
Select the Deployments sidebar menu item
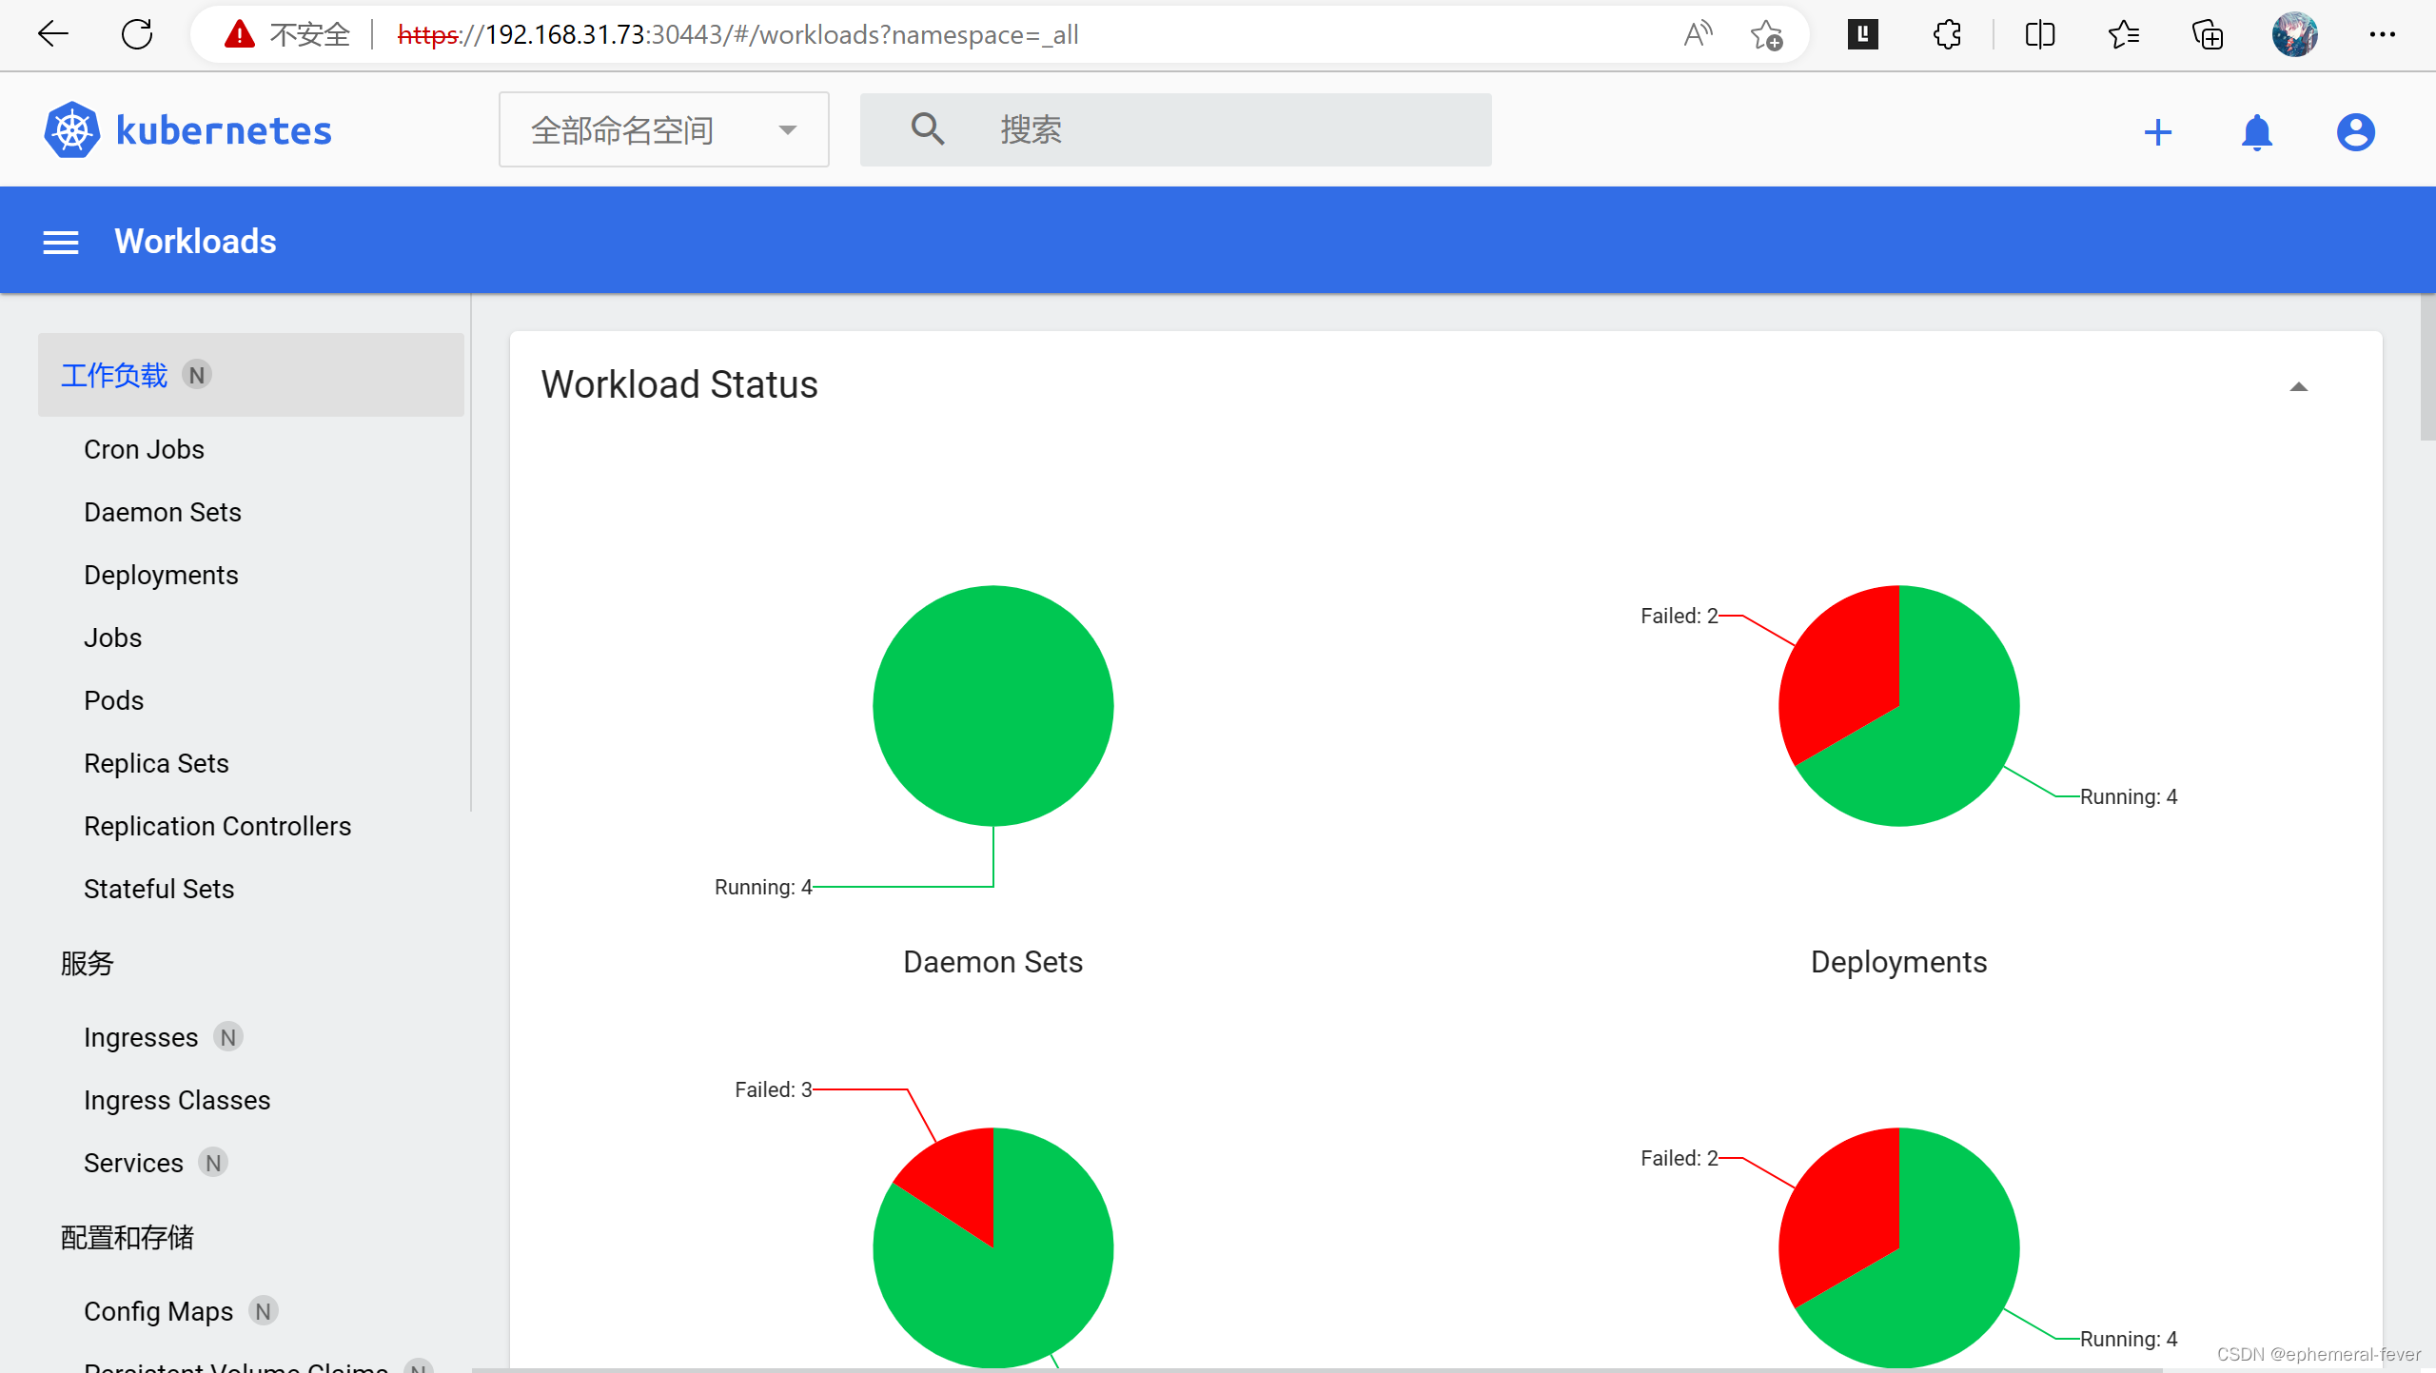[x=163, y=576]
